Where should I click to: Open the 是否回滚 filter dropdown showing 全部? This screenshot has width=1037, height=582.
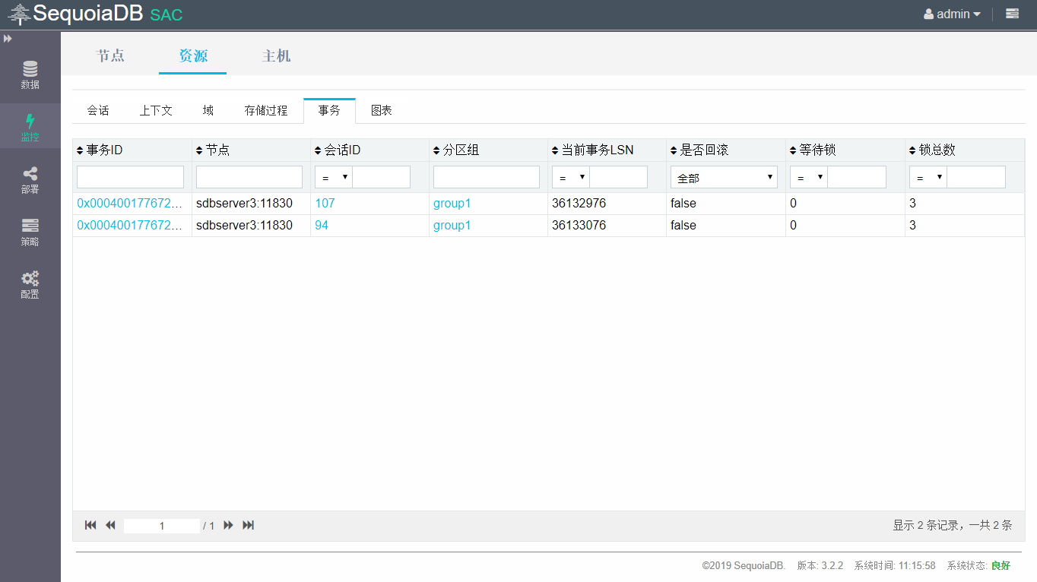point(724,178)
